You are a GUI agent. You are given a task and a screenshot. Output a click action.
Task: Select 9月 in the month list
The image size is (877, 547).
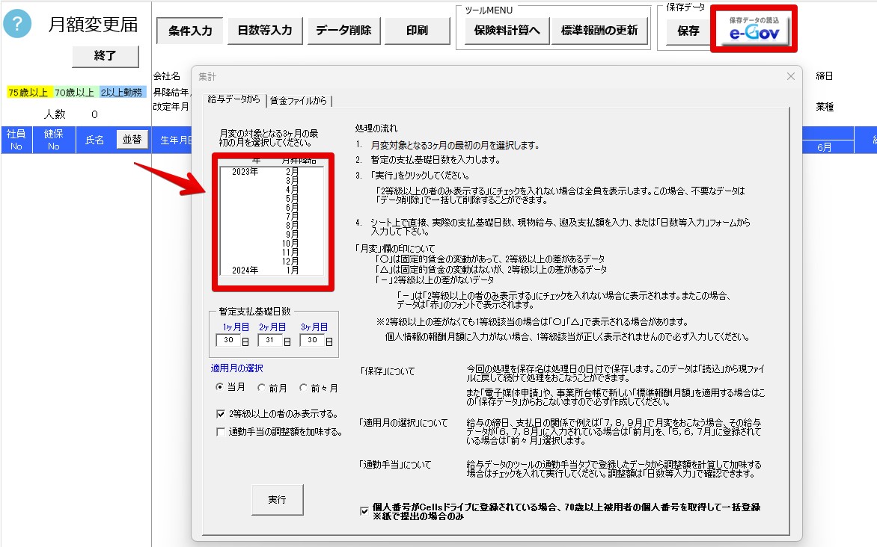pos(272,234)
